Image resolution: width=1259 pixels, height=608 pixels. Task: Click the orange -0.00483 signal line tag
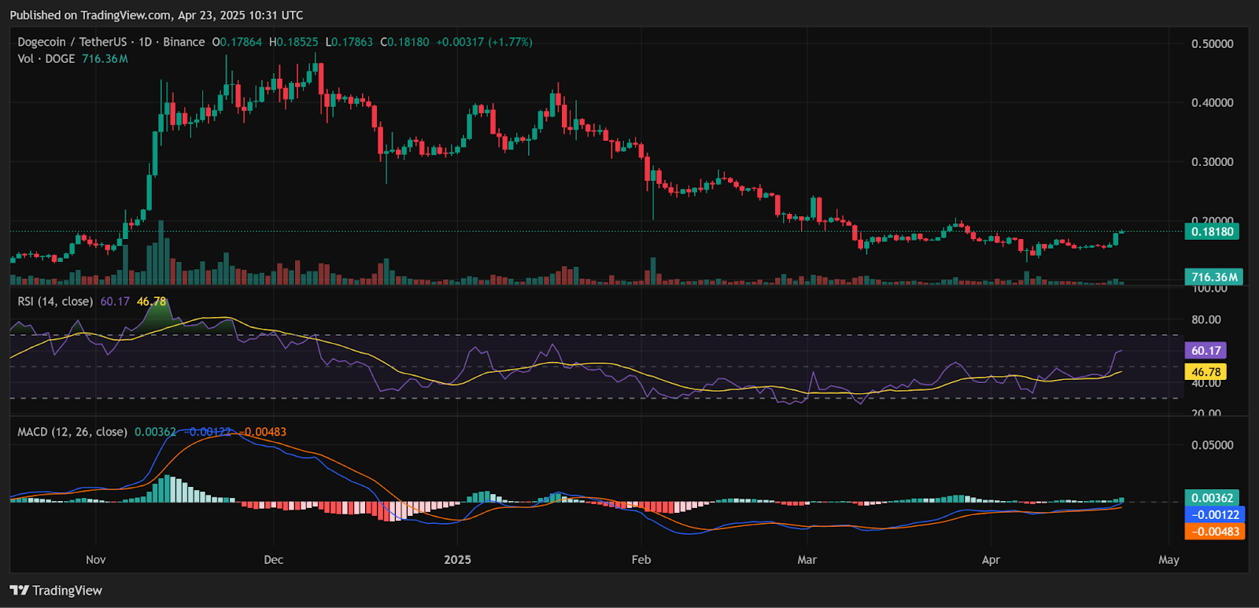click(1215, 532)
